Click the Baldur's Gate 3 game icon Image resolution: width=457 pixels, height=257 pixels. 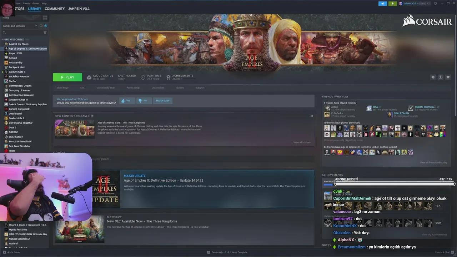(x=6, y=72)
